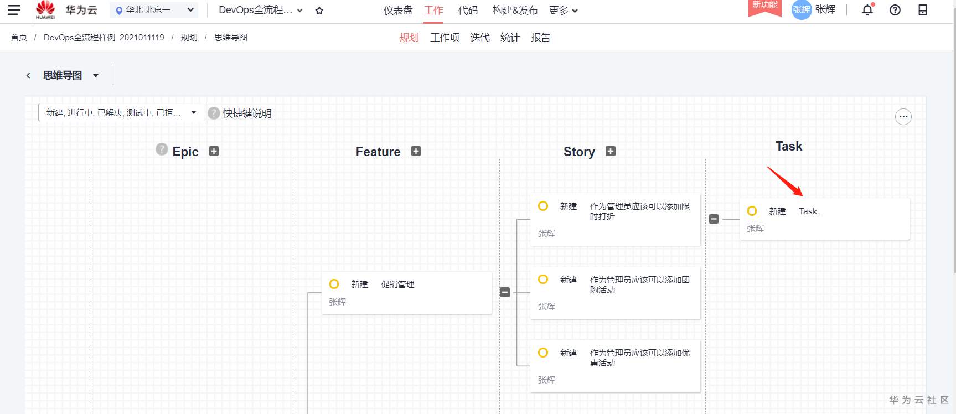Select story 作为管理员应该可以添加优惠活动

coord(616,366)
